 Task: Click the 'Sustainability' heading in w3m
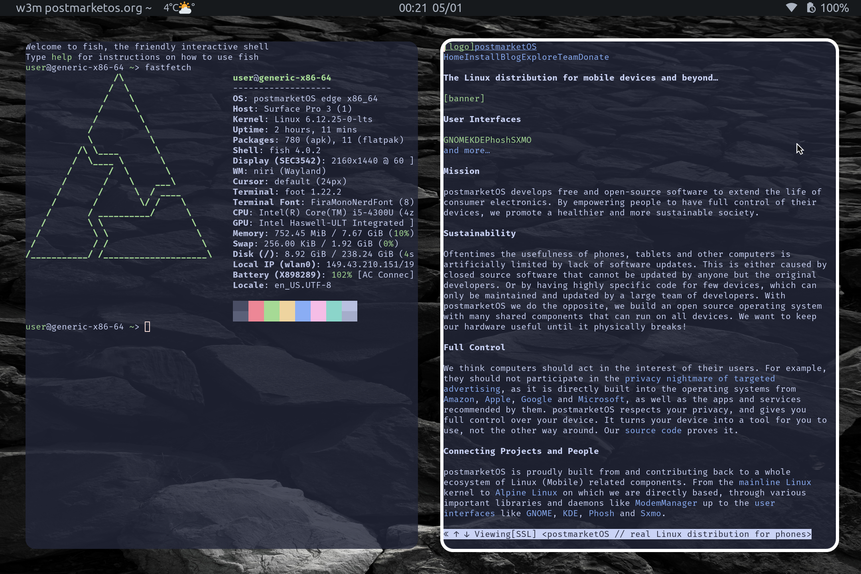click(480, 233)
